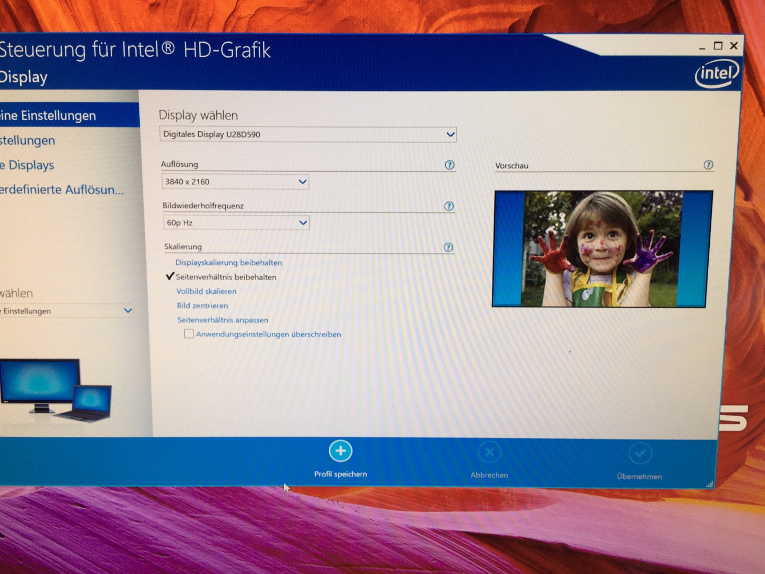
Task: Click the Übernehmen checkmark icon
Action: click(x=640, y=453)
